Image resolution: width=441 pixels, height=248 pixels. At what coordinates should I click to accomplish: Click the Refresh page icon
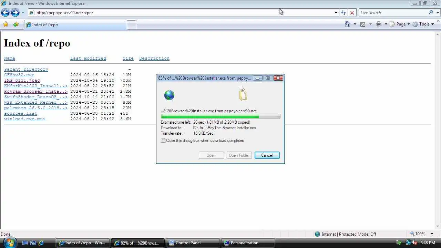pos(343,13)
